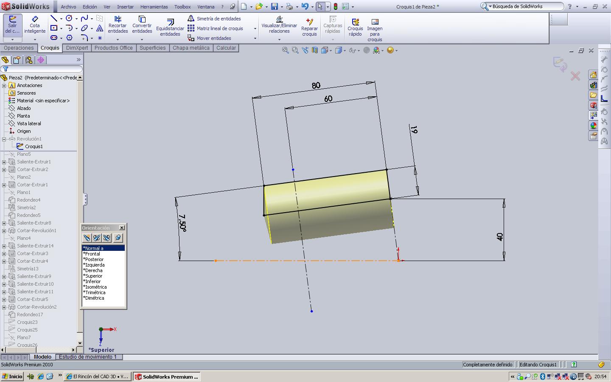
Task: Click Imagen para croquis tool
Action: [375, 30]
